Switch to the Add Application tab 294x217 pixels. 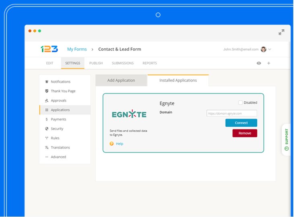(121, 80)
